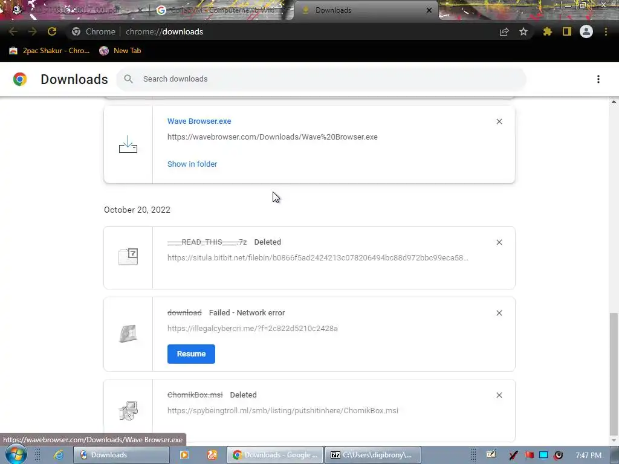Viewport: 619px width, 464px height.
Task: Open the Downloads page more actions menu
Action: [598, 79]
